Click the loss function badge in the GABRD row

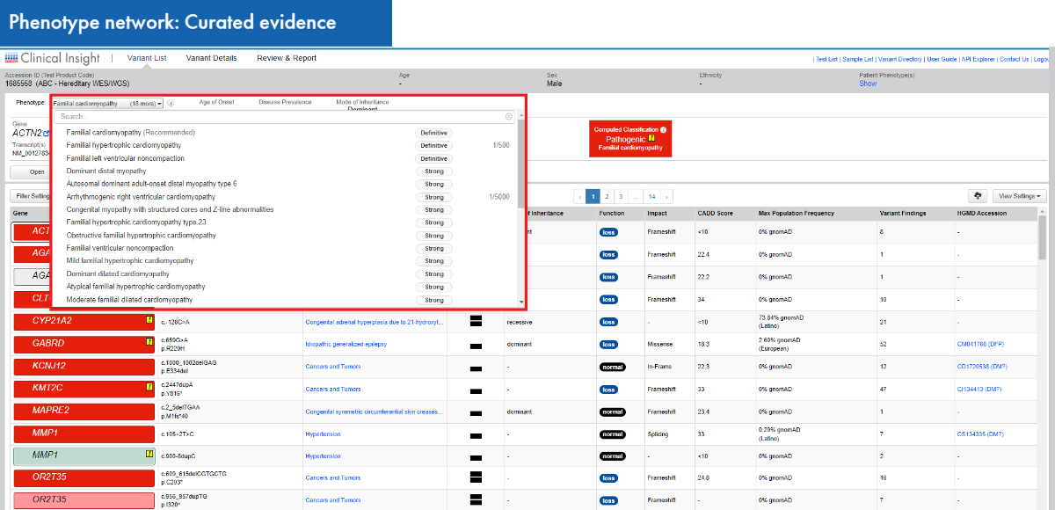pyautogui.click(x=608, y=345)
